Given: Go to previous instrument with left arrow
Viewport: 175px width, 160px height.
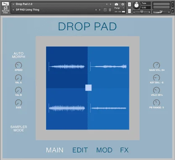Looking at the screenshot, I should click(107, 4).
